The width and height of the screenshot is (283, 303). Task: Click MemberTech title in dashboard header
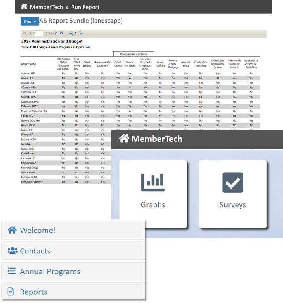click(157, 139)
